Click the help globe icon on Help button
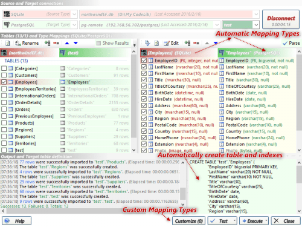The width and height of the screenshot is (302, 227). 7,221
